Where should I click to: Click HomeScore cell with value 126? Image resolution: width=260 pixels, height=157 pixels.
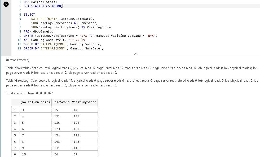61,123
